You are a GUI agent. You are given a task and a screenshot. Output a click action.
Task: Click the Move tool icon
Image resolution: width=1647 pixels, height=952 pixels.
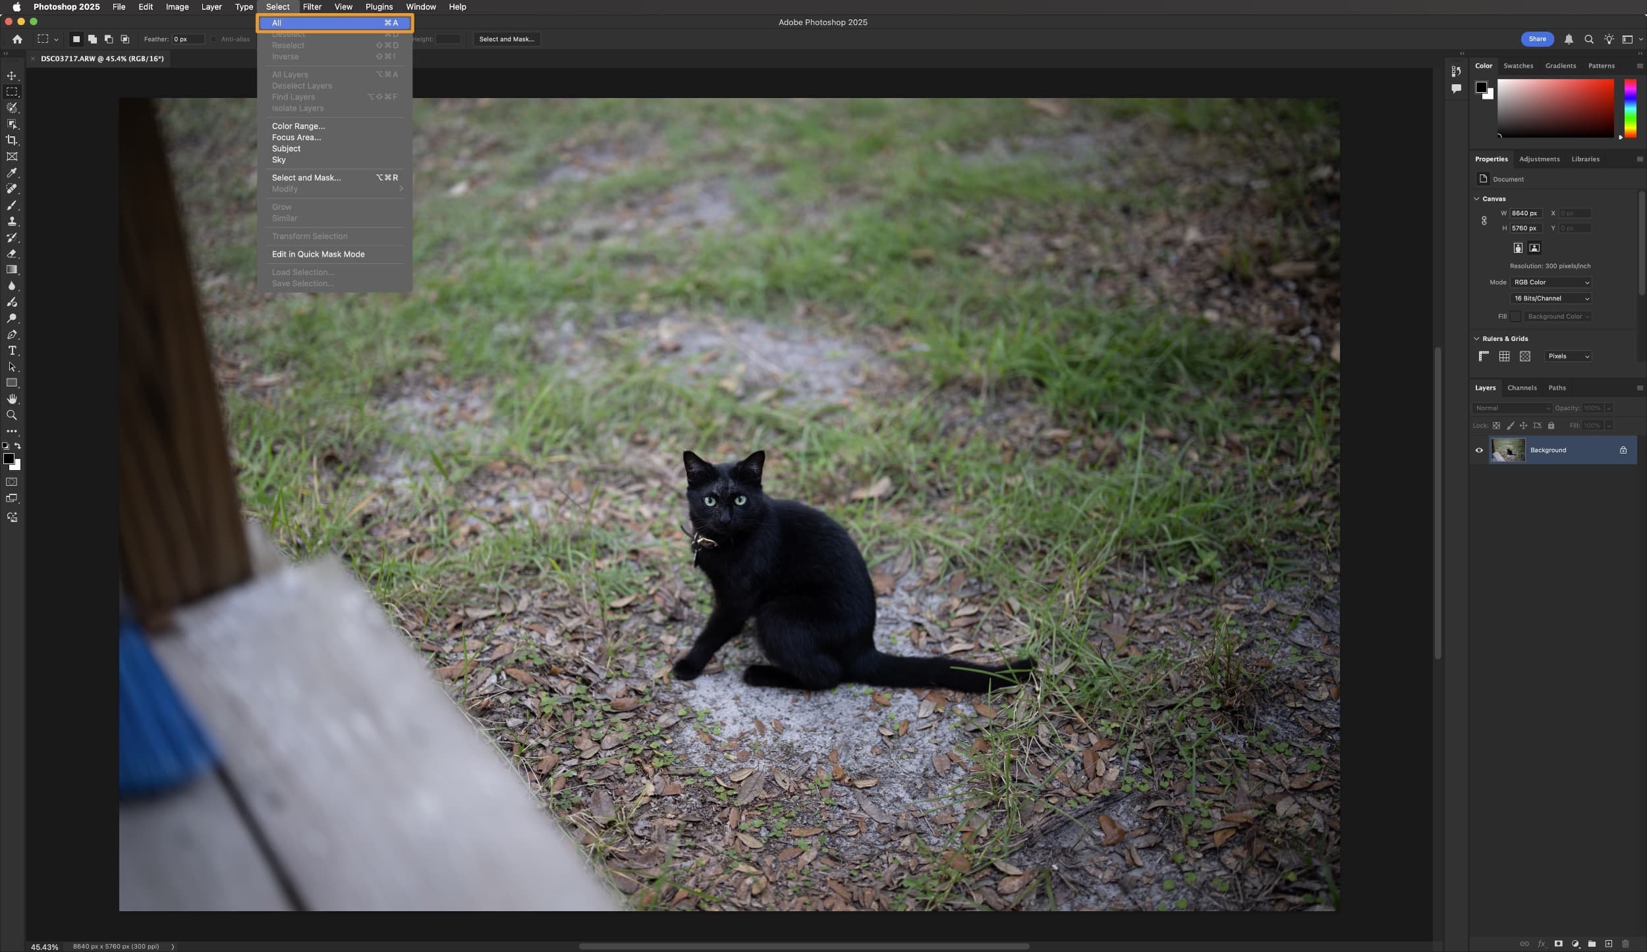coord(12,76)
